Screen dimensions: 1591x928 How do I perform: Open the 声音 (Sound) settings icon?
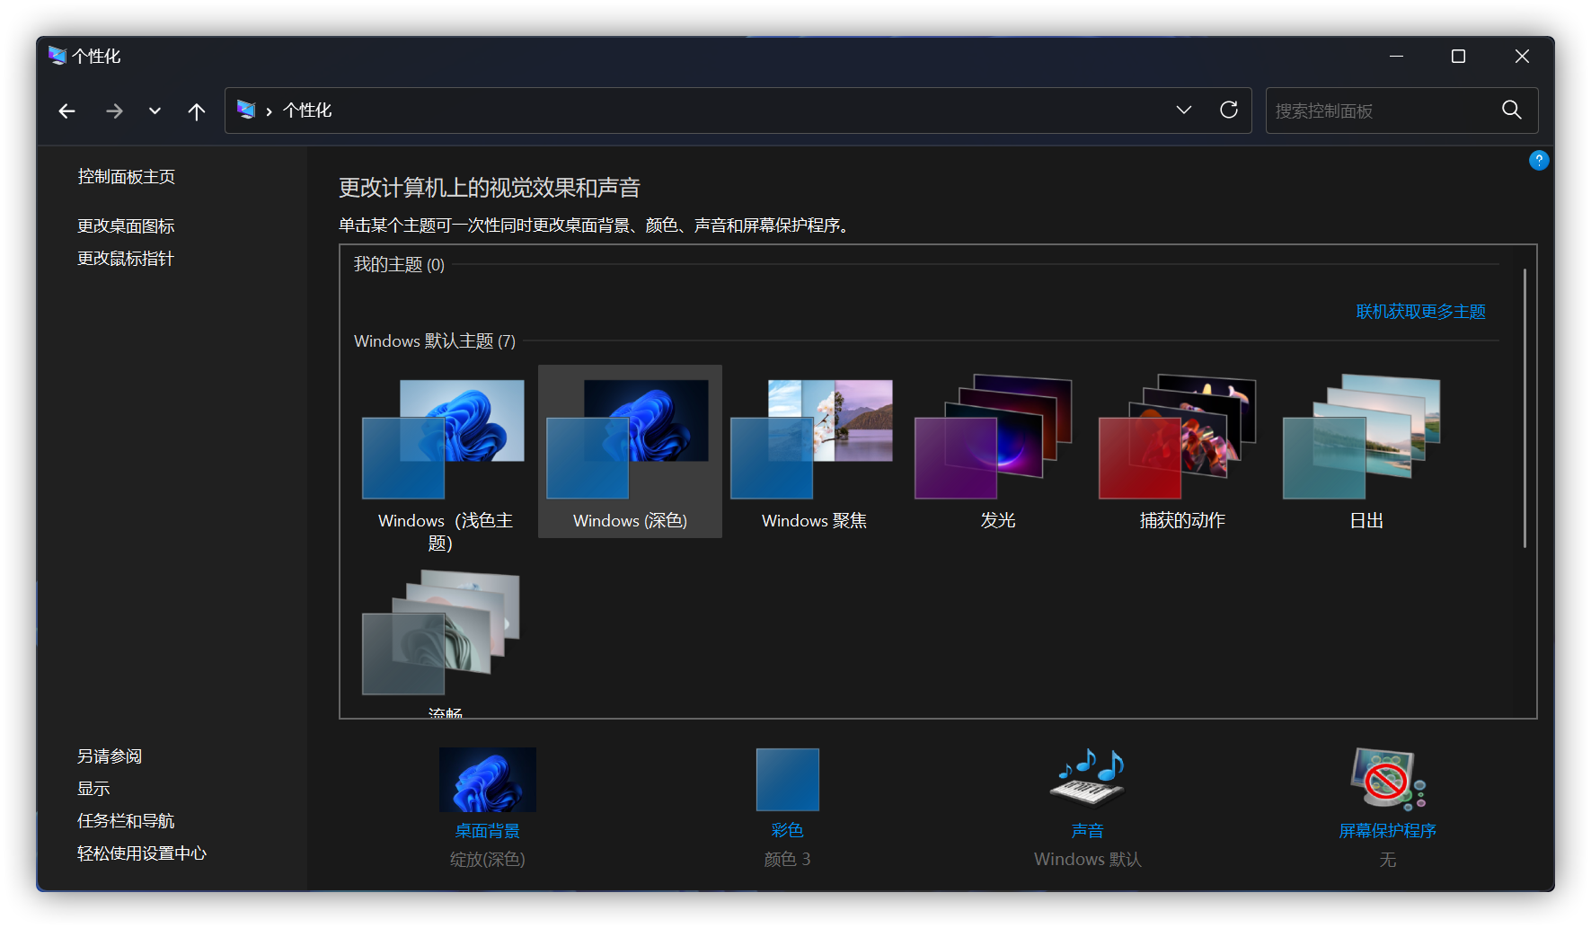coord(1086,779)
